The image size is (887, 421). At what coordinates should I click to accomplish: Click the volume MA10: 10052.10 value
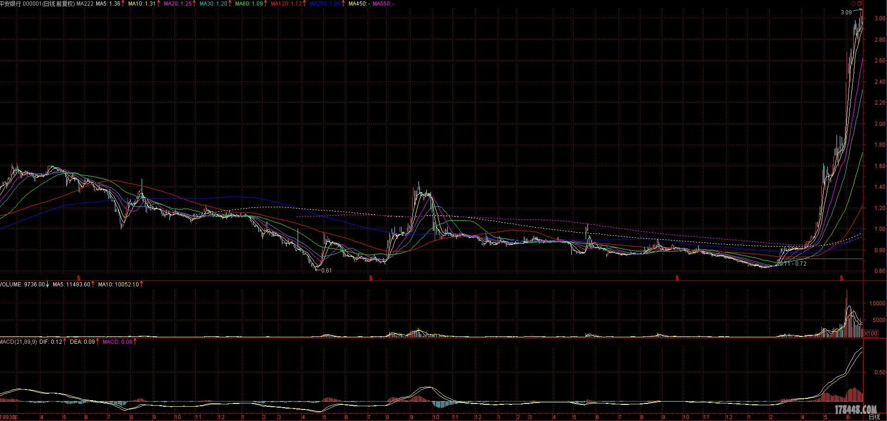tap(119, 285)
